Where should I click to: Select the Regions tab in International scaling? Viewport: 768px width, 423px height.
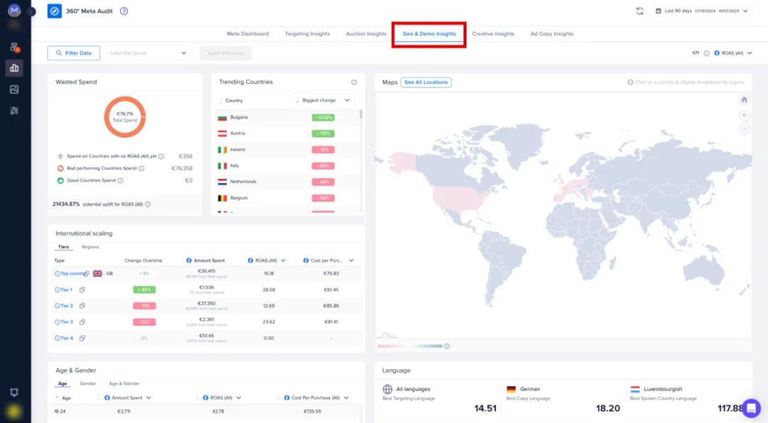90,247
